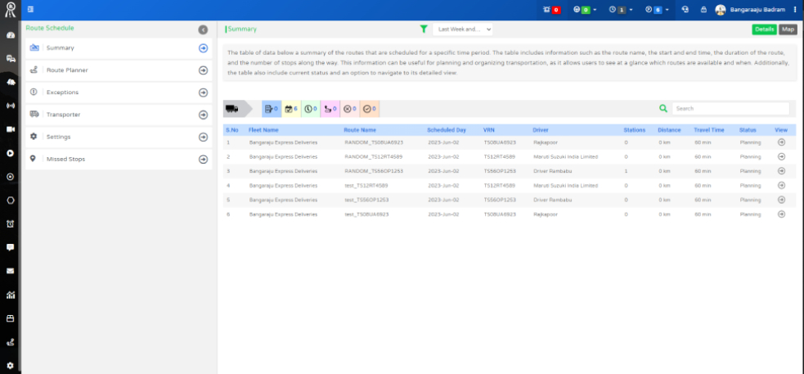This screenshot has height=374, width=804.
Task: Collapse the Route Schedule panel
Action: (203, 29)
